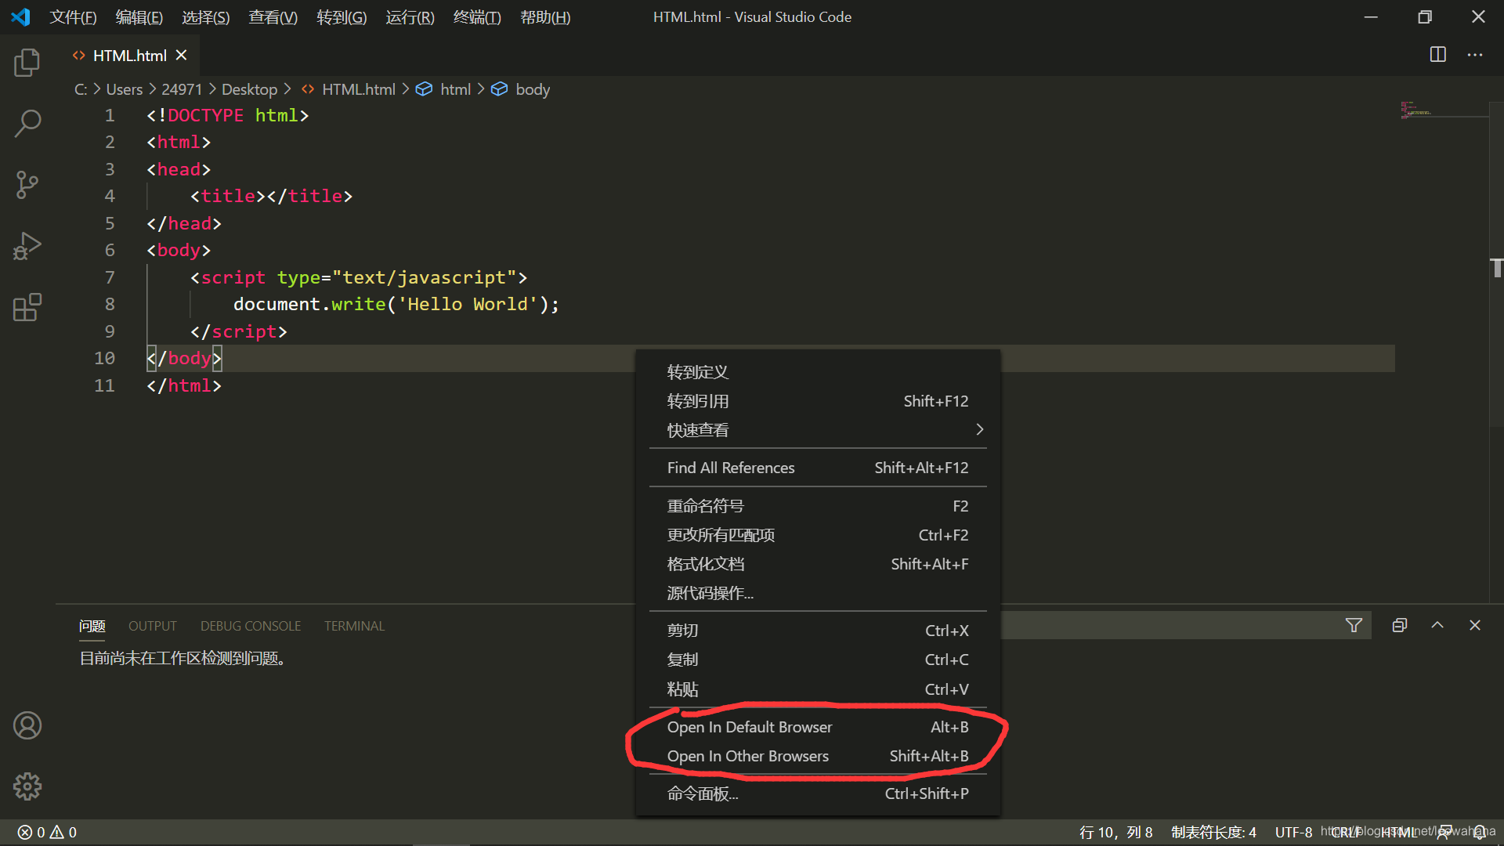Close the HTML.html editor tab

[182, 55]
